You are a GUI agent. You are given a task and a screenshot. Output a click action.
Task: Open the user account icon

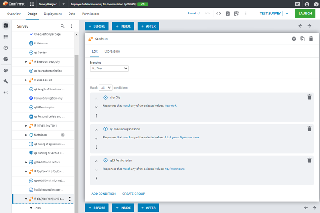307,4
